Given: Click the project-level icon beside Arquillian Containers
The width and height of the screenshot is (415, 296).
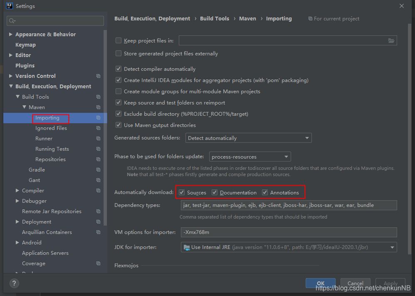Looking at the screenshot, I should (x=99, y=232).
